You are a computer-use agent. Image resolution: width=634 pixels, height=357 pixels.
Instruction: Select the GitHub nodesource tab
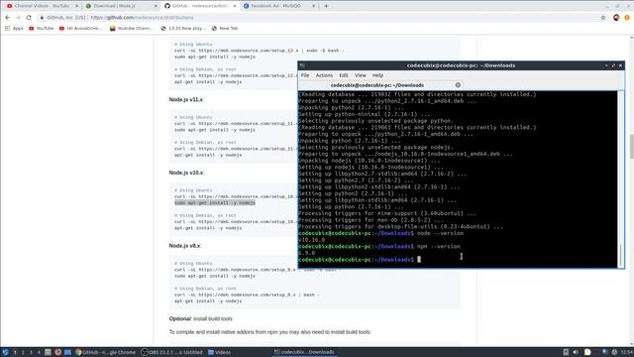point(200,6)
